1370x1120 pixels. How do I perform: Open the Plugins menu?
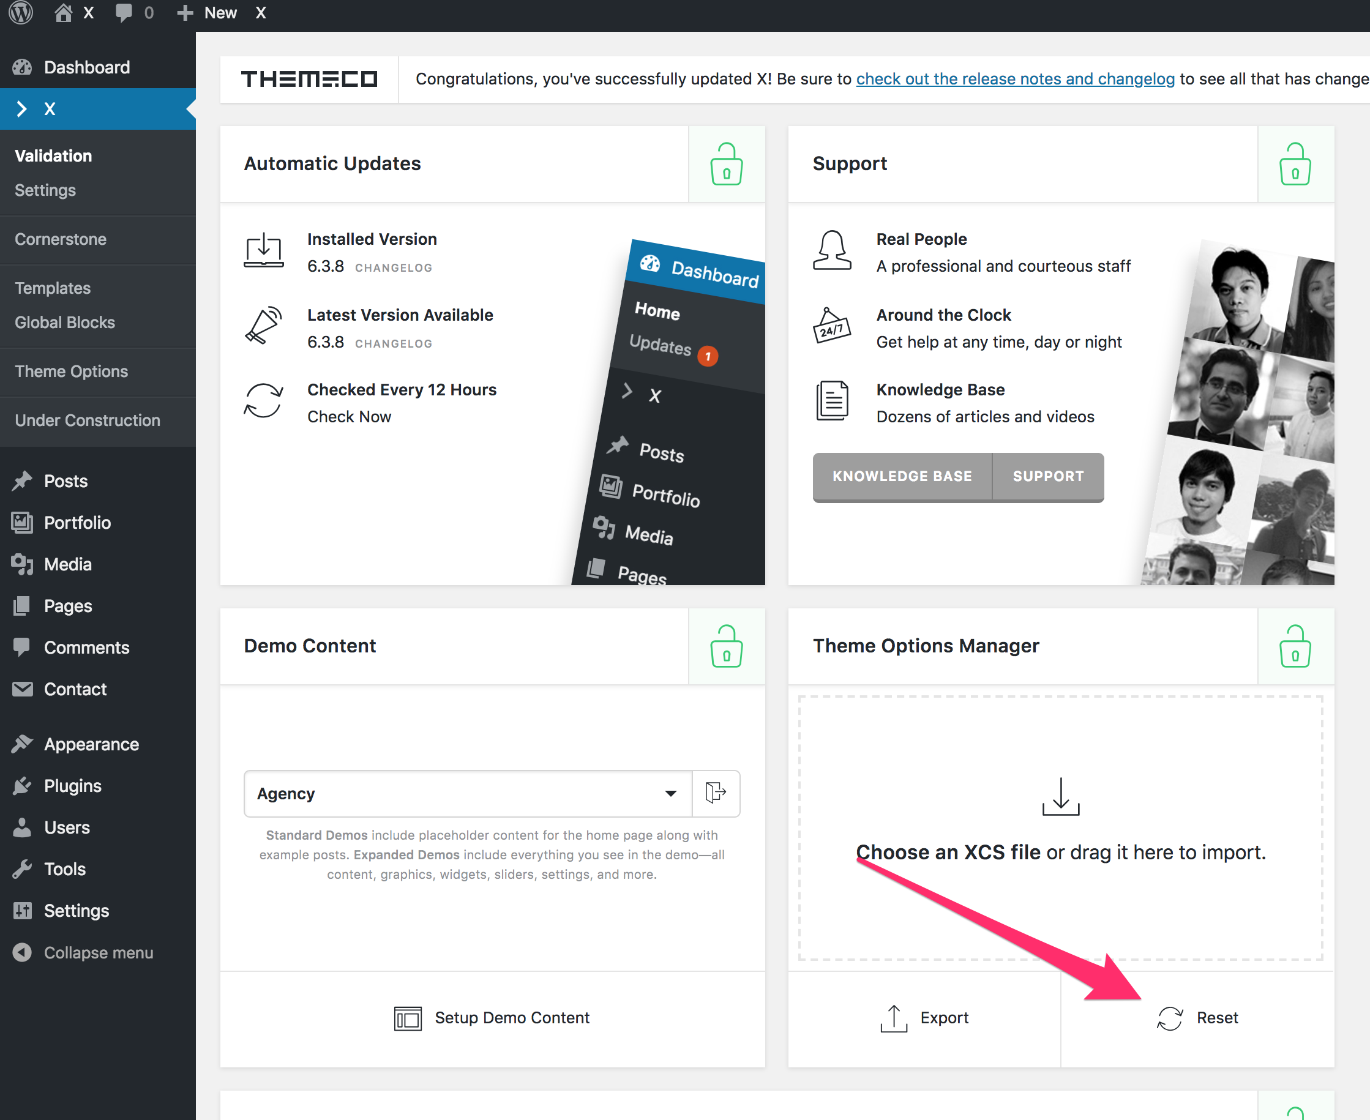(72, 786)
